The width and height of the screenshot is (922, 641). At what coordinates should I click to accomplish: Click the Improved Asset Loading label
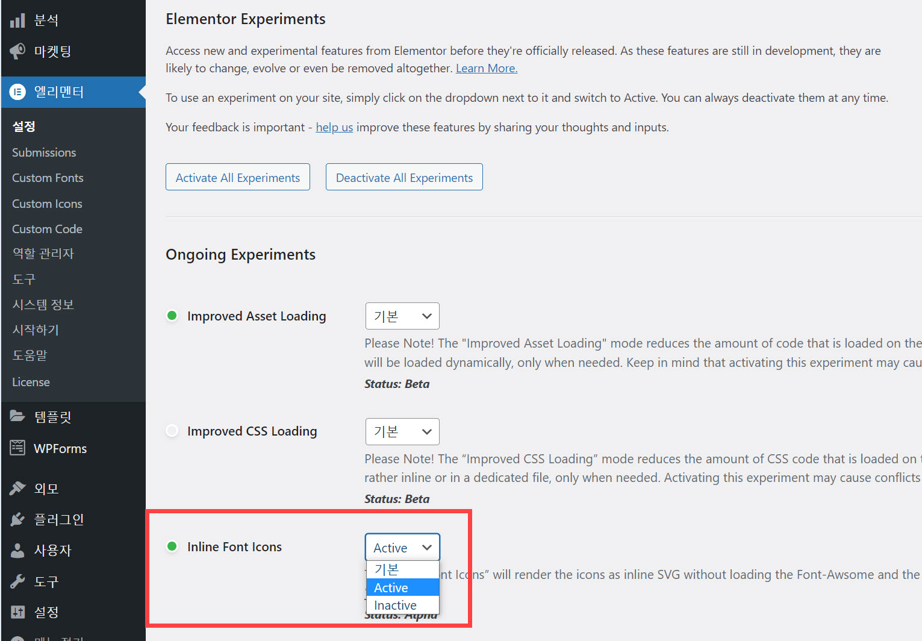257,316
